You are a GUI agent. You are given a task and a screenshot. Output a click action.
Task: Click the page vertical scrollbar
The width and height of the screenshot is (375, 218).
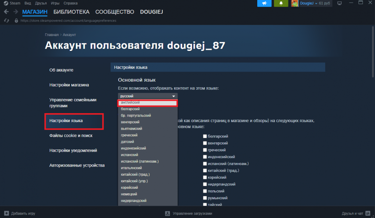coord(373,51)
